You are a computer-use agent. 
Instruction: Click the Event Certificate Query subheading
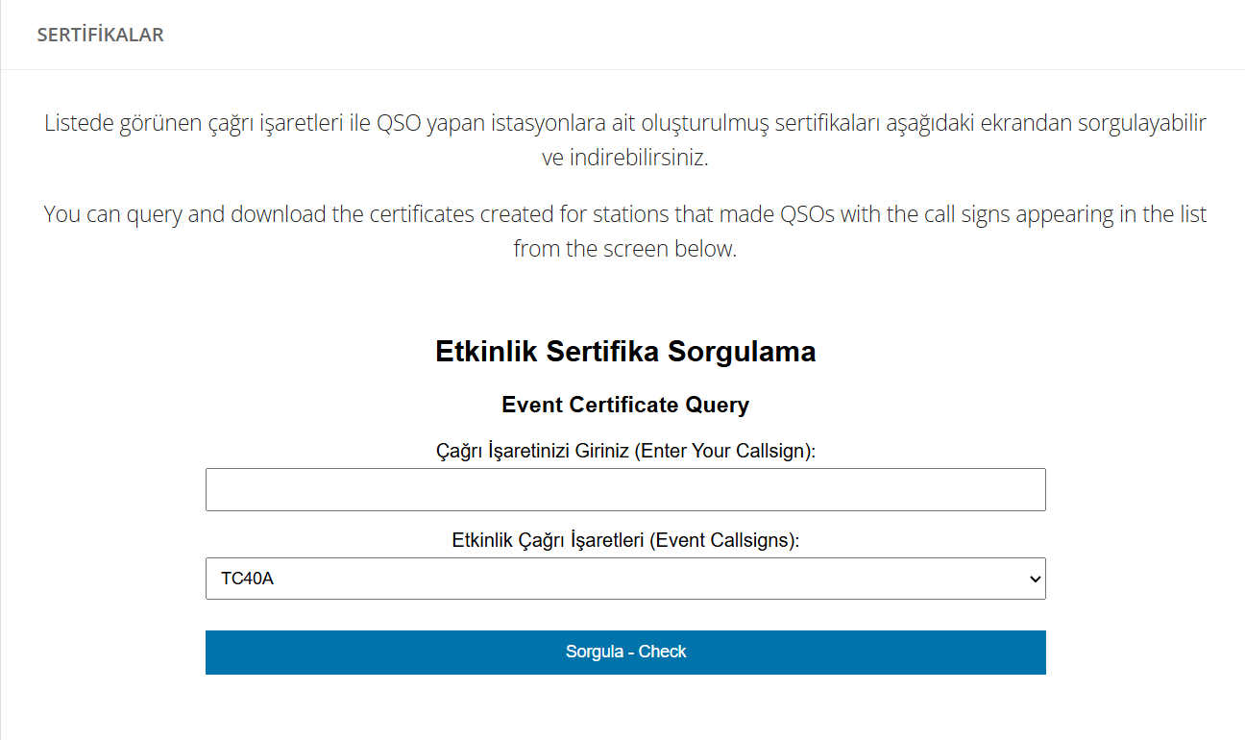click(x=624, y=405)
